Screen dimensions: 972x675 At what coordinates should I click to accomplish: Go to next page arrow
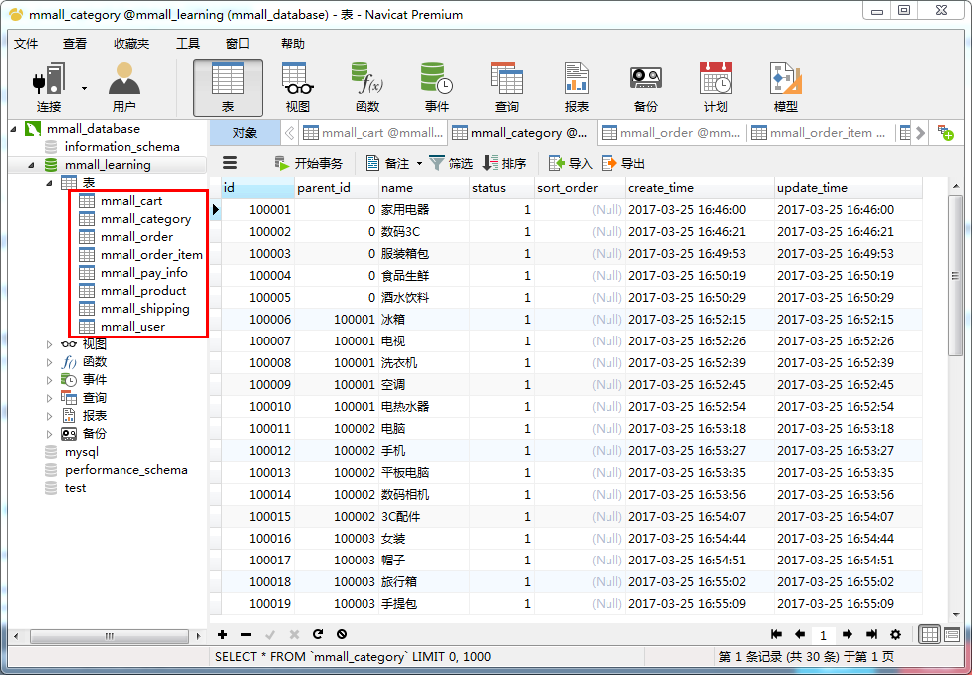point(848,634)
